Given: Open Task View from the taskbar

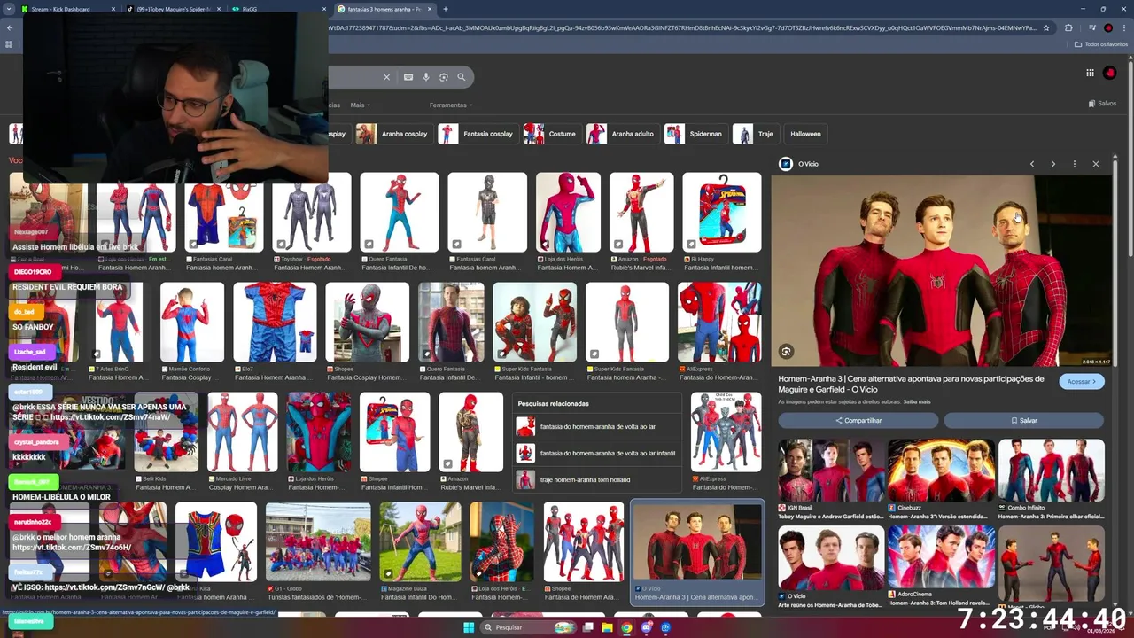Looking at the screenshot, I should 587,627.
